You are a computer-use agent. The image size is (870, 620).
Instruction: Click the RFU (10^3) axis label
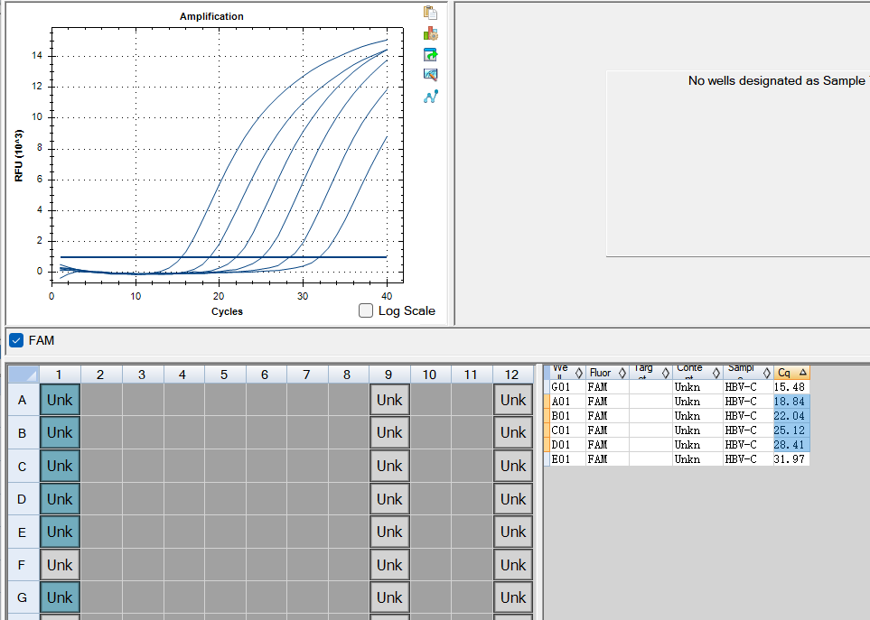[x=19, y=156]
